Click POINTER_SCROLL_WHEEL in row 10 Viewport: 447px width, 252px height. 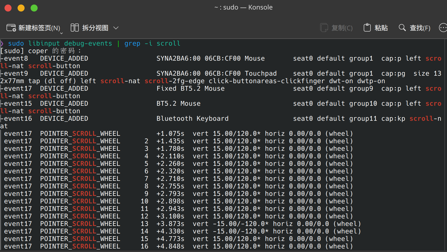pyautogui.click(x=80, y=201)
